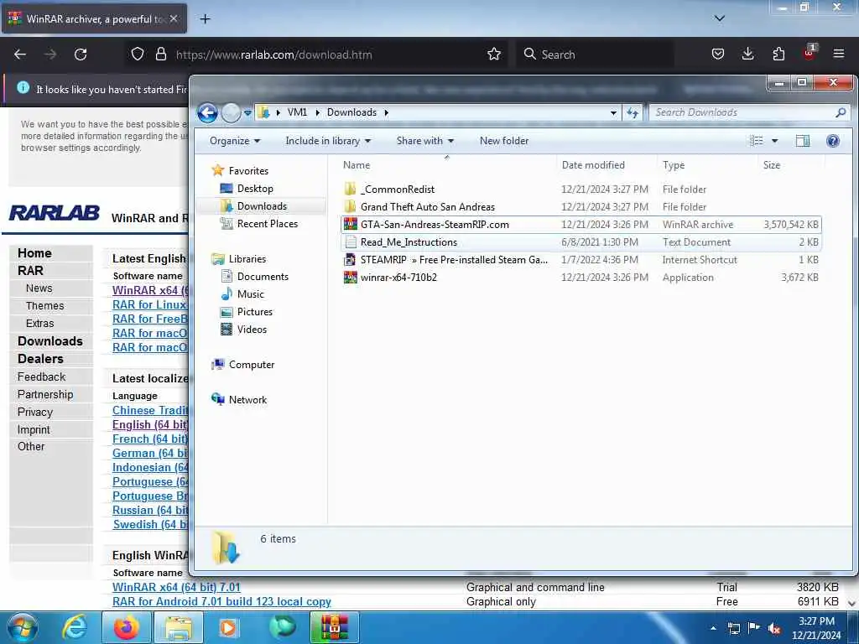Launch Internet Explorer from the taskbar
The width and height of the screenshot is (859, 644).
point(75,627)
